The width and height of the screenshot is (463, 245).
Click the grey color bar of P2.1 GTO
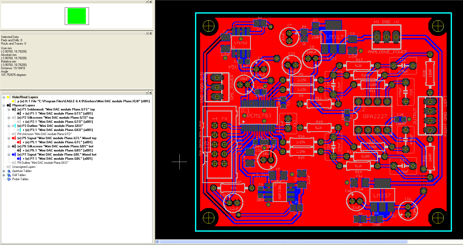point(20,122)
